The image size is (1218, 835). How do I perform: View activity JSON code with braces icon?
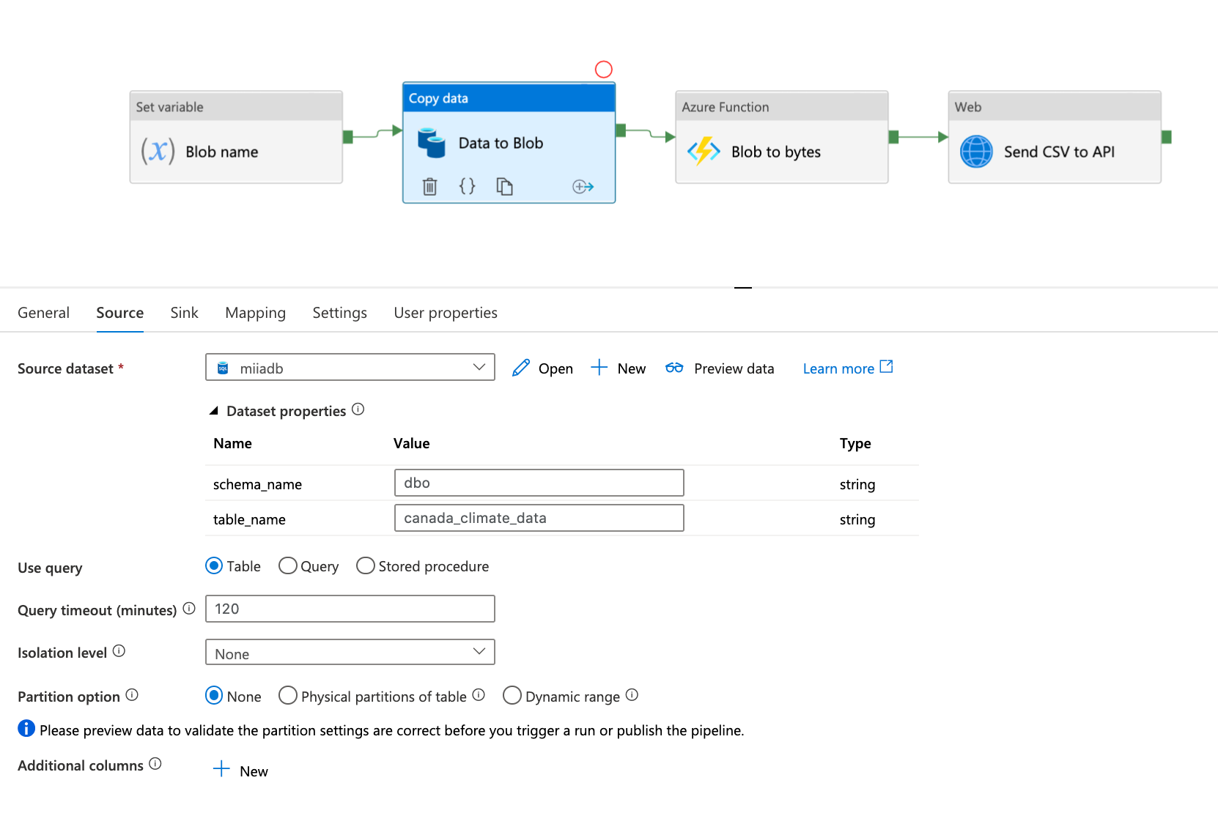467,187
